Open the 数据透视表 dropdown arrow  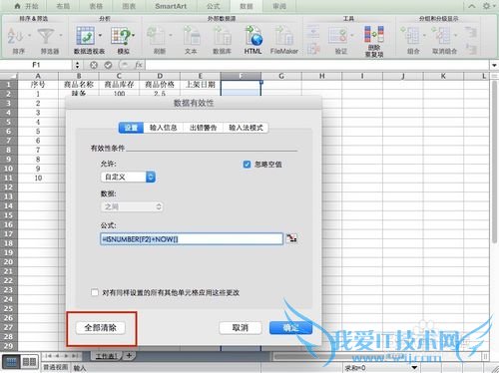tap(100, 35)
